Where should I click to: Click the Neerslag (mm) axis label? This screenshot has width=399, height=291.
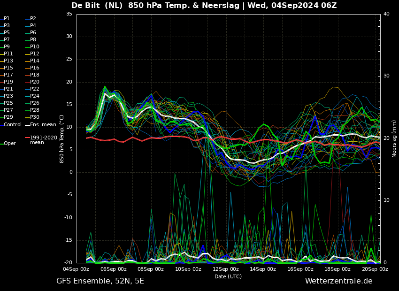coord(394,138)
